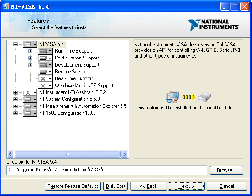Select NI-1588 Configuration 1.3.0
The width and height of the screenshot is (252, 196).
67,113
